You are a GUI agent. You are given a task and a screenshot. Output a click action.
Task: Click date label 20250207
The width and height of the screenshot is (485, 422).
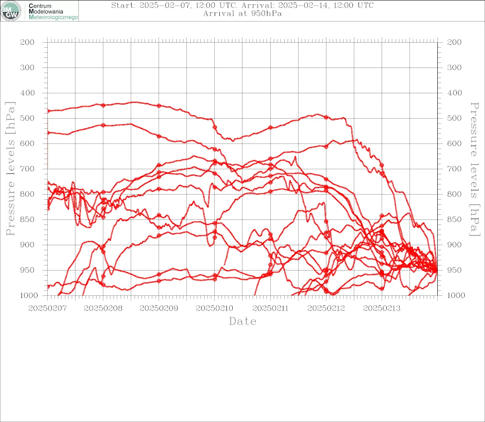tap(47, 308)
